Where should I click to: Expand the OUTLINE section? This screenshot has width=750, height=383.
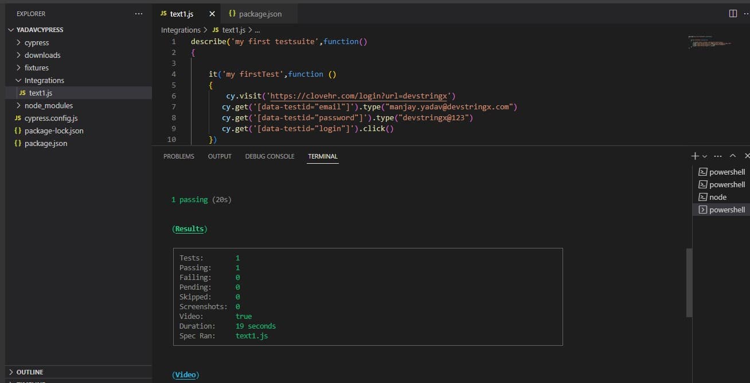tap(30, 372)
